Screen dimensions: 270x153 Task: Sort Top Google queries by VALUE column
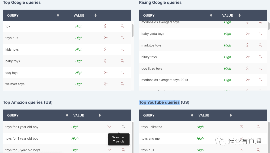pos(95,15)
